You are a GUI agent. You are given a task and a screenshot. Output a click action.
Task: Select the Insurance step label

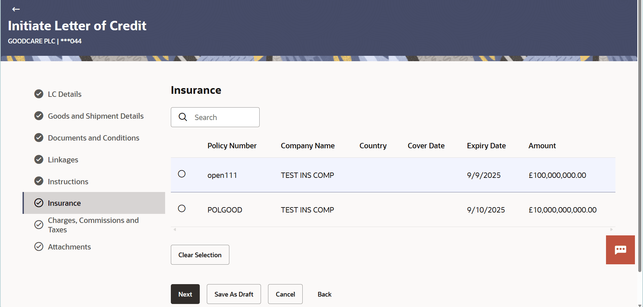(64, 203)
